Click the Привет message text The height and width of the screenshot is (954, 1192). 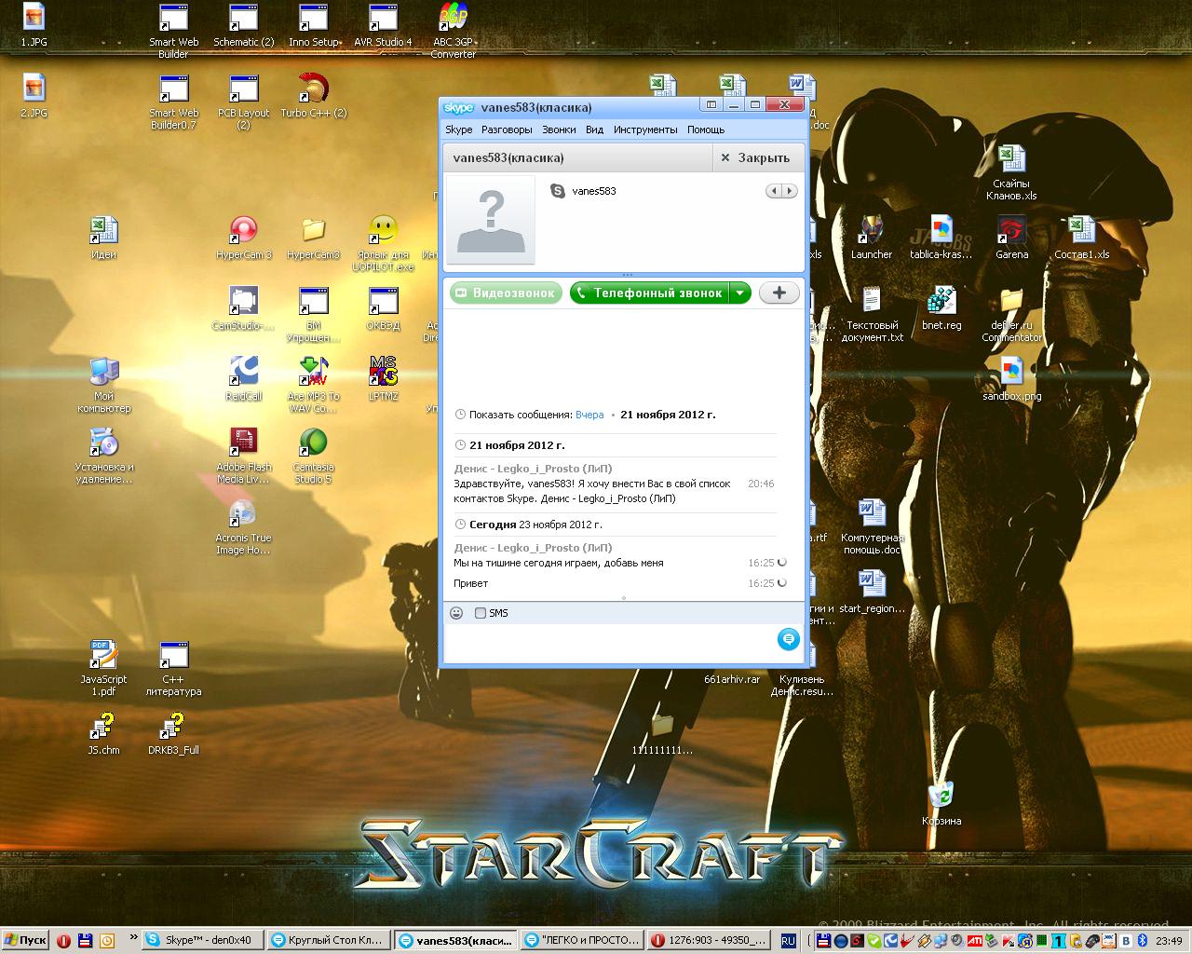[x=471, y=583]
